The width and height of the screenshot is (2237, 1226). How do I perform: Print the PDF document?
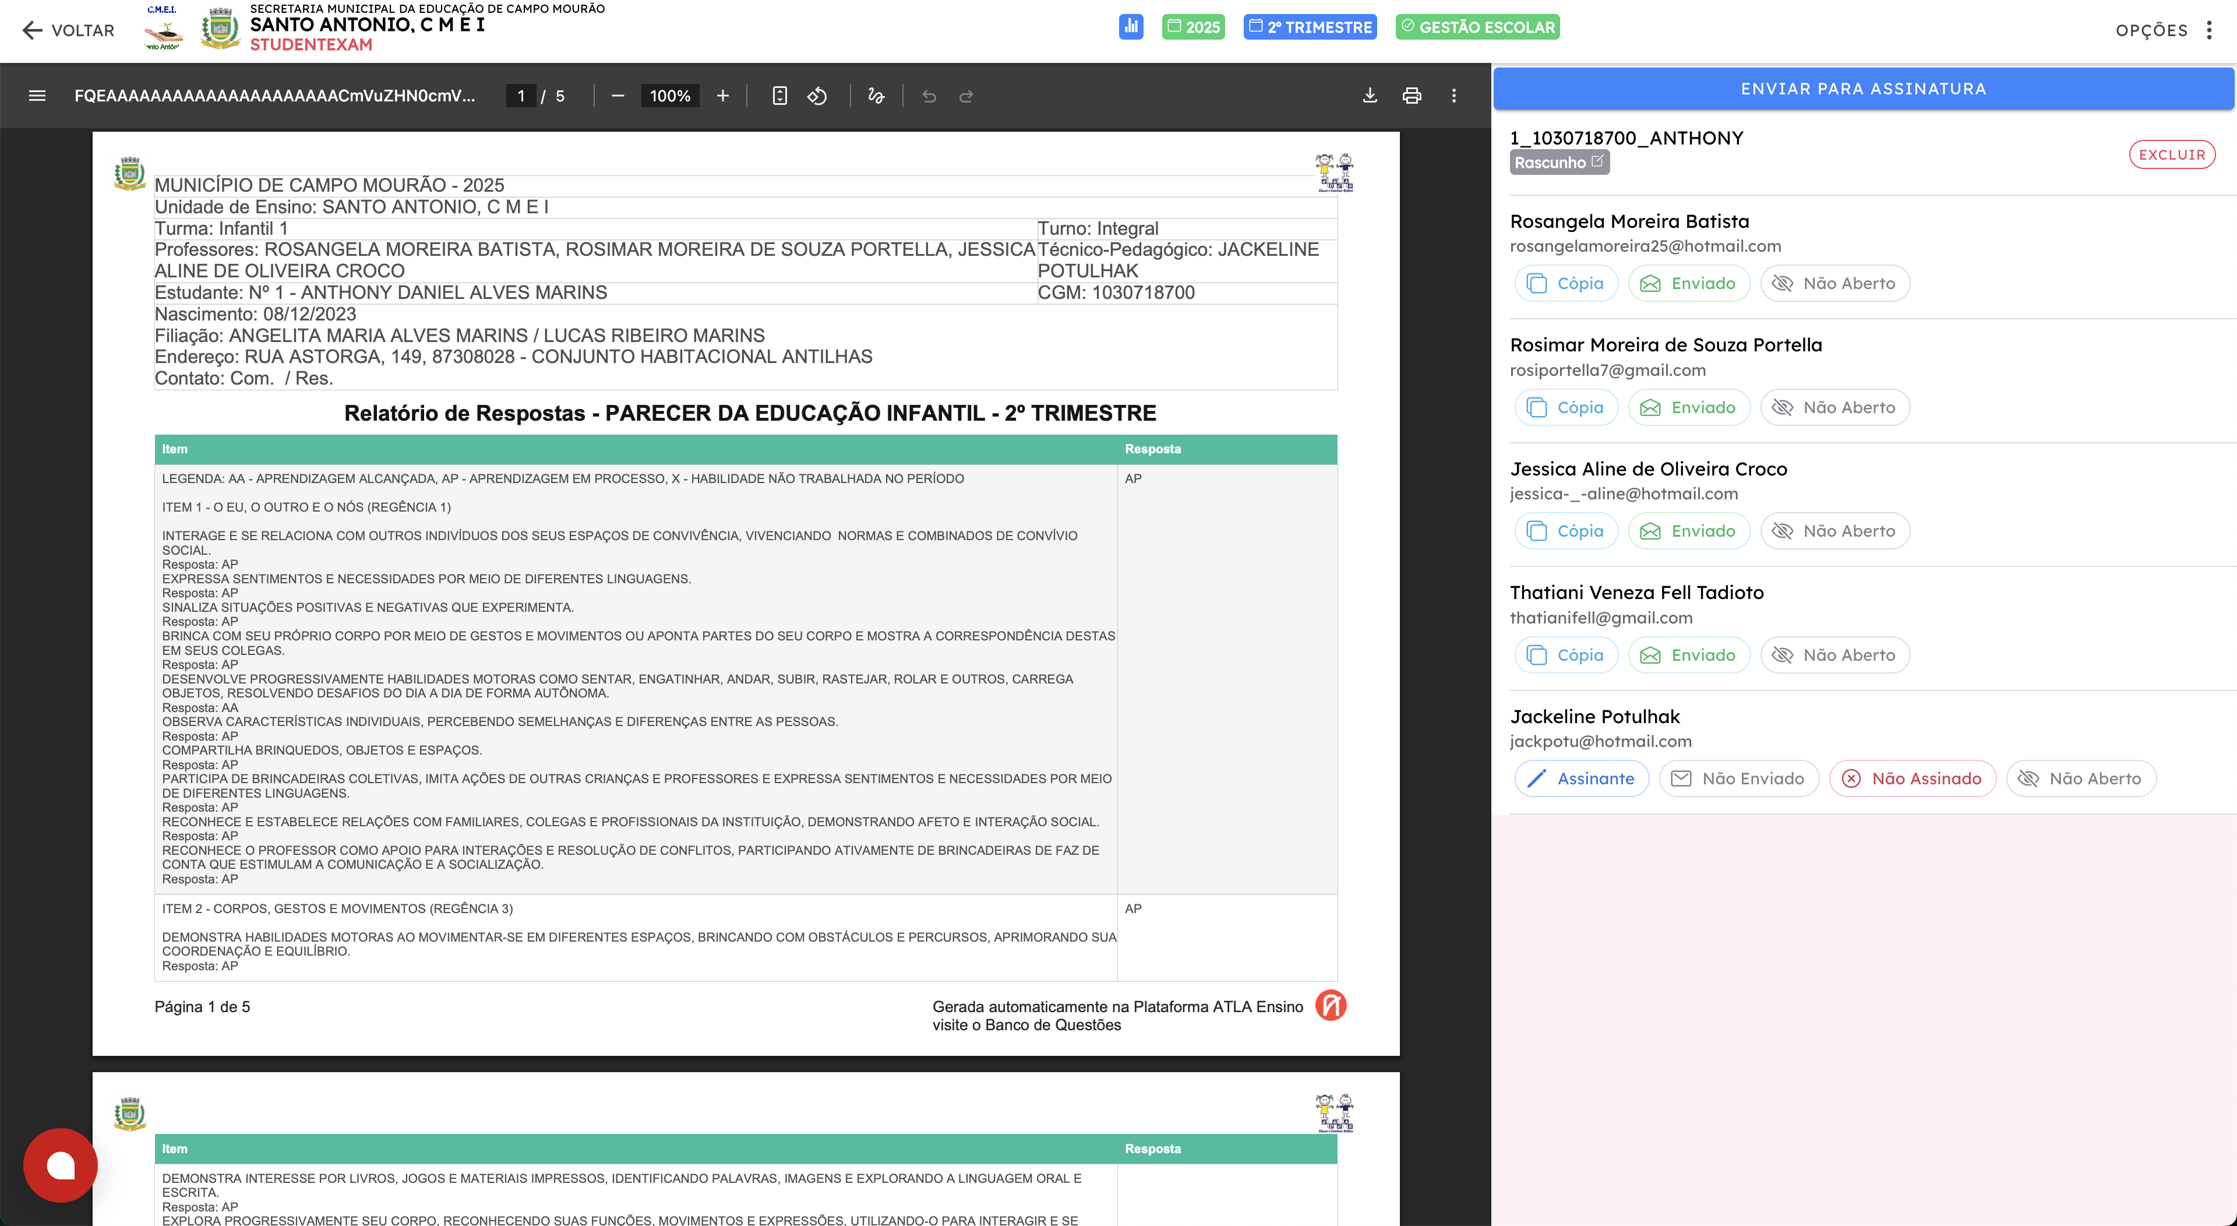[x=1412, y=96]
